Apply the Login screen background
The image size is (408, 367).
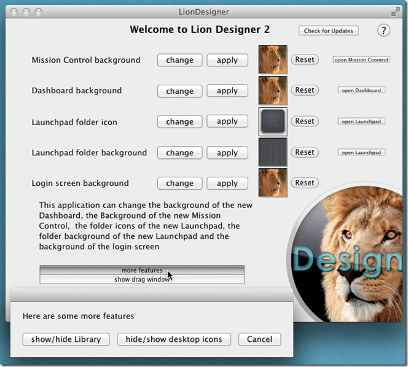pyautogui.click(x=227, y=183)
